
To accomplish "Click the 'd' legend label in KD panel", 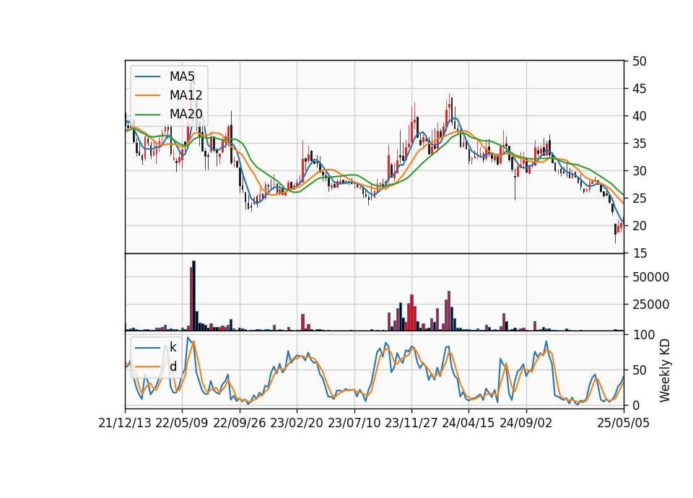I will 173,367.
